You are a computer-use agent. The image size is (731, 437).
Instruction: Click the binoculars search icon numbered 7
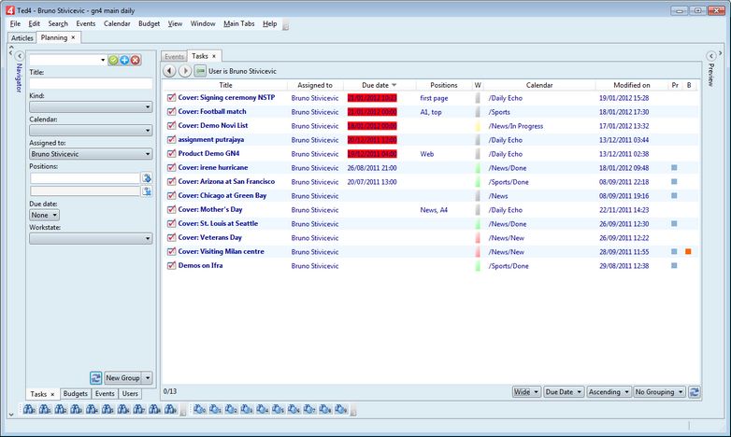pos(139,410)
